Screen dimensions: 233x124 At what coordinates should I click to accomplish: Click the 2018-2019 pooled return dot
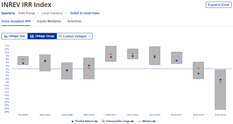pos(198,74)
